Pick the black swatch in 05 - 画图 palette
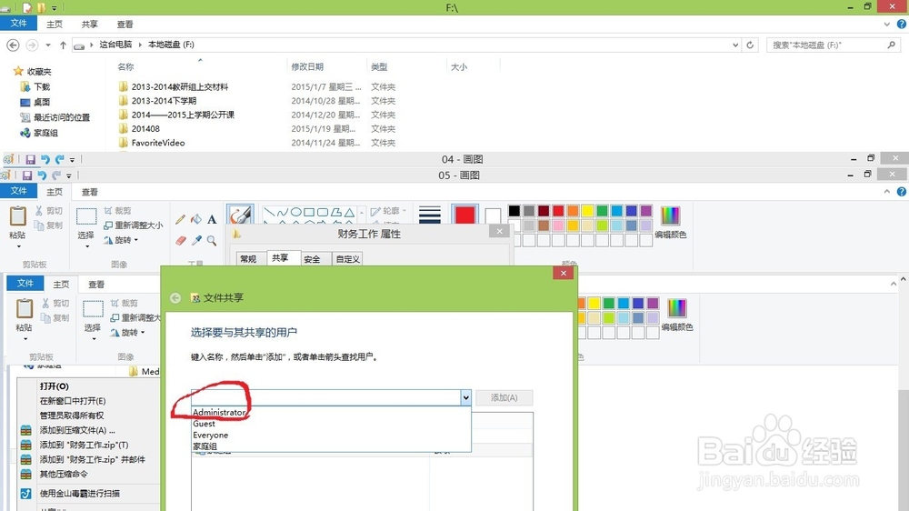This screenshot has width=909, height=511. coord(514,211)
